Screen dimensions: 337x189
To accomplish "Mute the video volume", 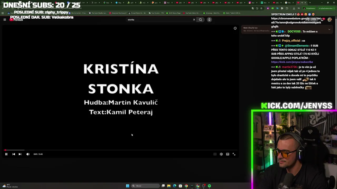I will click(x=28, y=154).
